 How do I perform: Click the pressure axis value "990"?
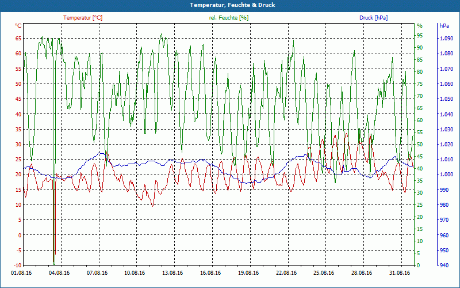click(x=444, y=190)
